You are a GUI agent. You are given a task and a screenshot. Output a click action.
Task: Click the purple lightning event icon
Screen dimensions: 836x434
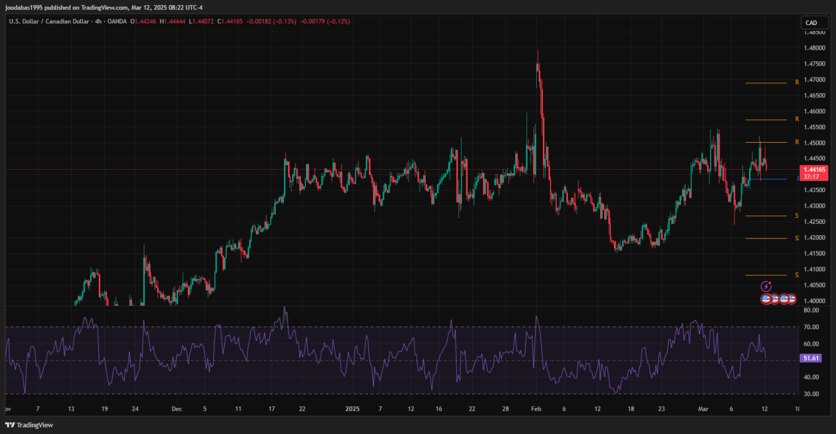click(766, 286)
